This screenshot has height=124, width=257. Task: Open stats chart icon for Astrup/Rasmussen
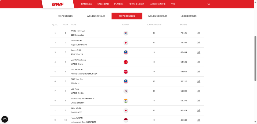[x=198, y=72]
